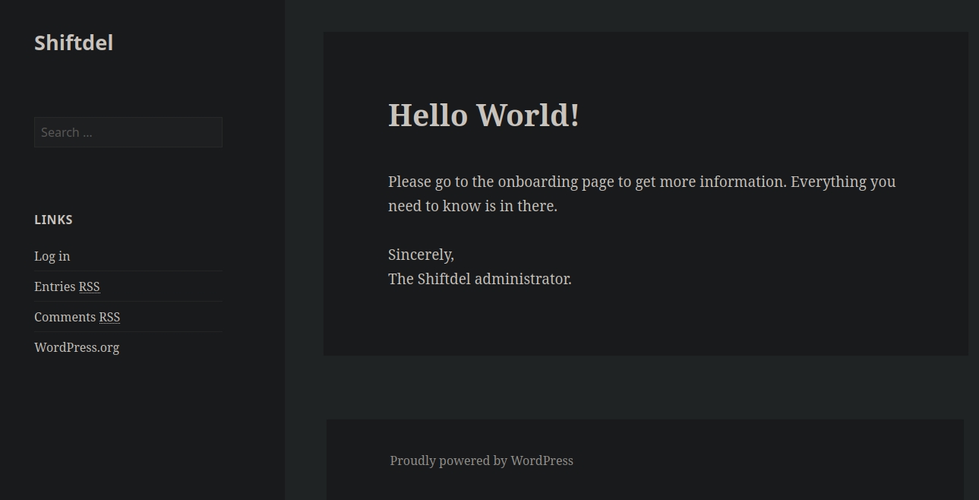
Task: Click the Sincerely, line in the post
Action: (421, 255)
